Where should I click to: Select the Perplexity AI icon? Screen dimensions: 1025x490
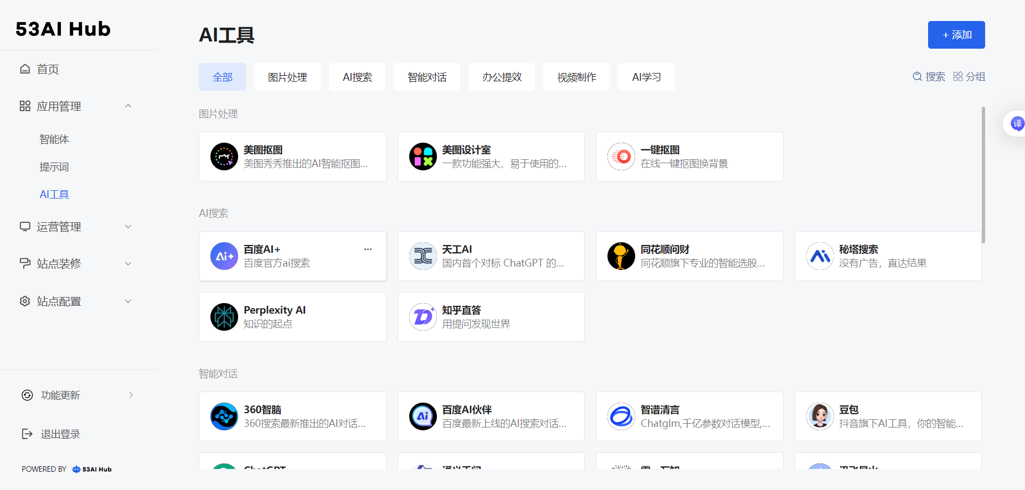[x=224, y=317]
